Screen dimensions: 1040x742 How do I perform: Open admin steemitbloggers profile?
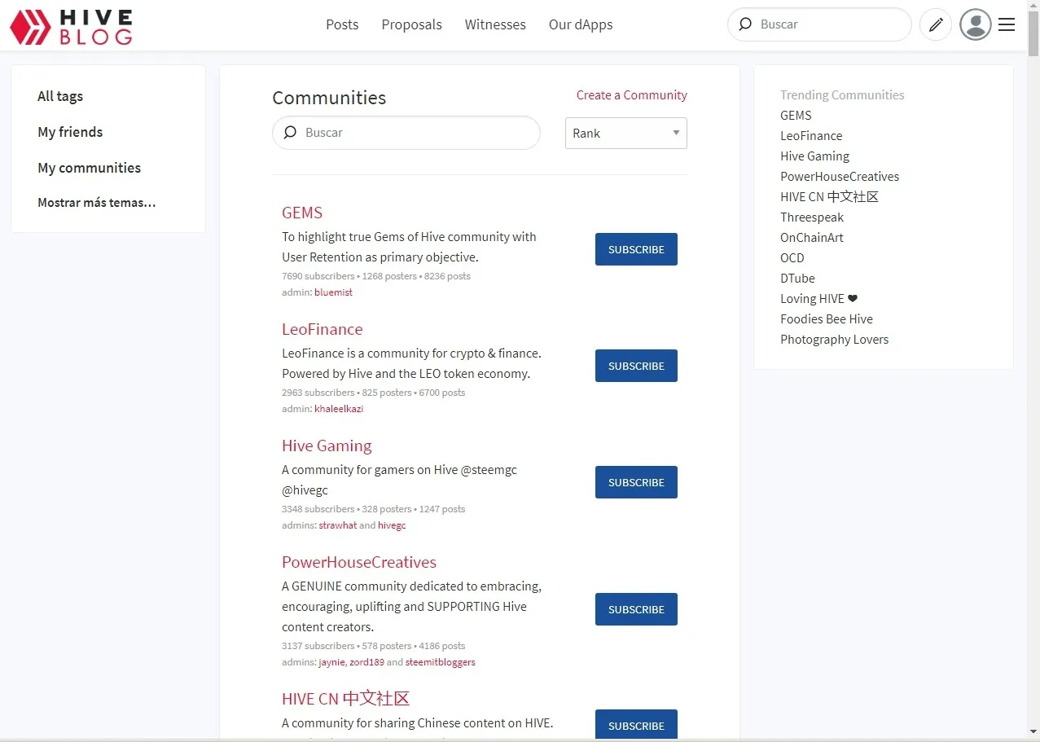(x=441, y=662)
